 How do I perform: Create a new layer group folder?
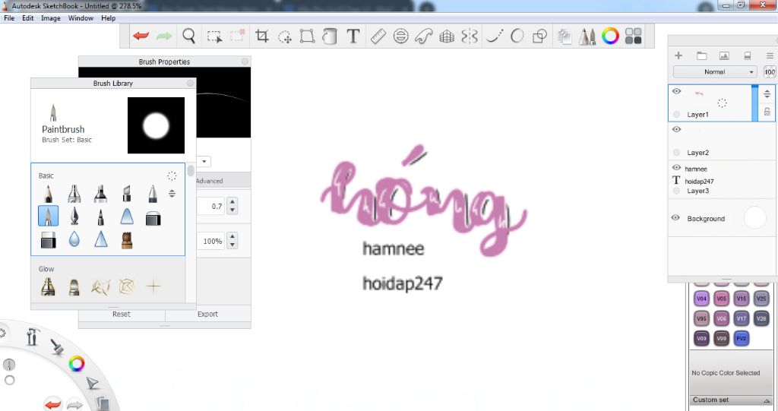(701, 55)
